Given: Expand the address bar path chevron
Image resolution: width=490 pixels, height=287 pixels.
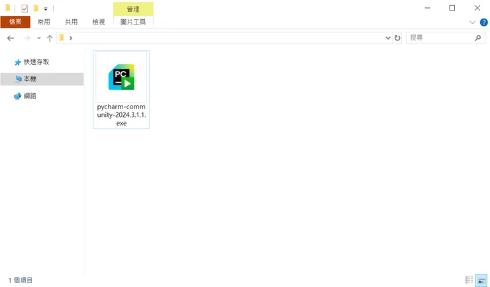Looking at the screenshot, I should (x=71, y=38).
